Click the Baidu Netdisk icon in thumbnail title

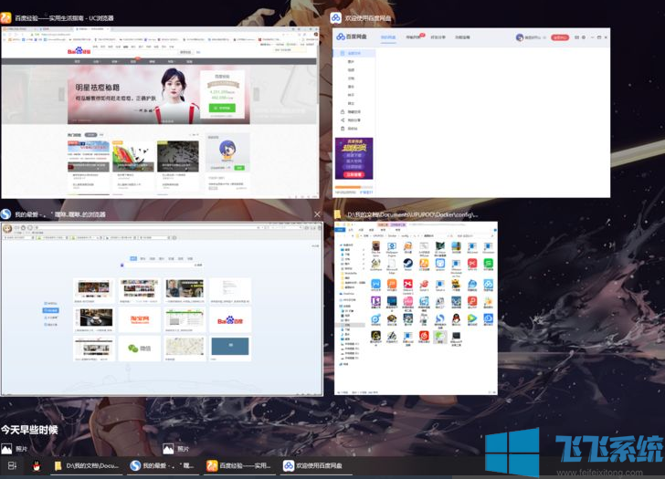pos(336,17)
